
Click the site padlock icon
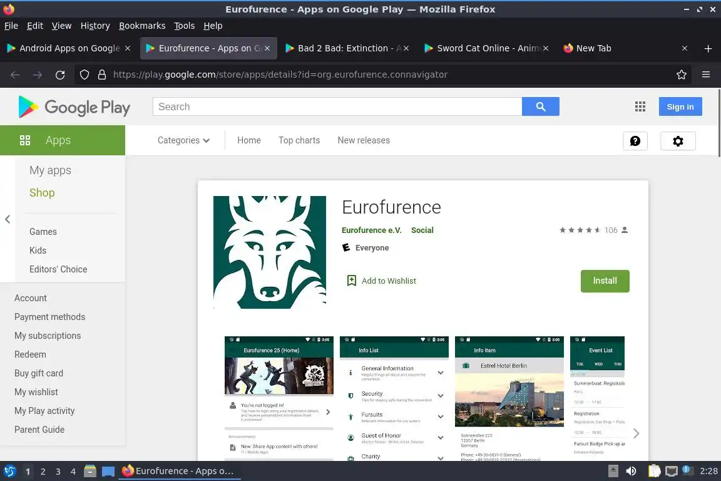tap(102, 75)
